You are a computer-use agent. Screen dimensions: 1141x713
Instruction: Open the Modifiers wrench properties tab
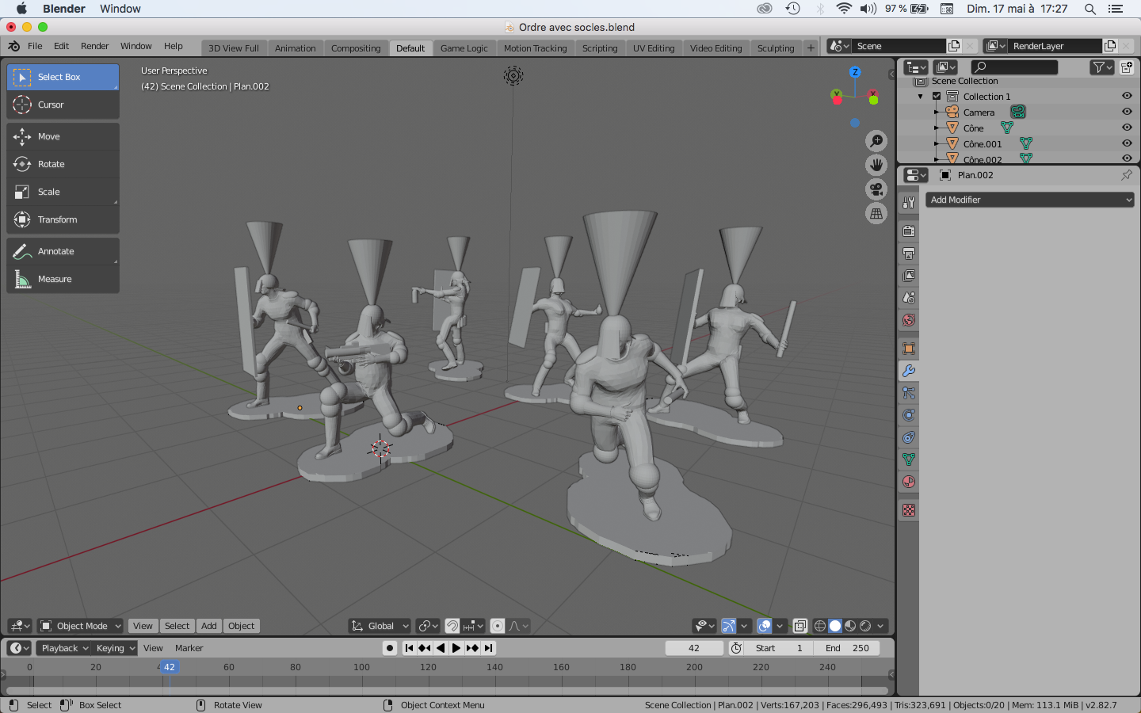tap(909, 371)
